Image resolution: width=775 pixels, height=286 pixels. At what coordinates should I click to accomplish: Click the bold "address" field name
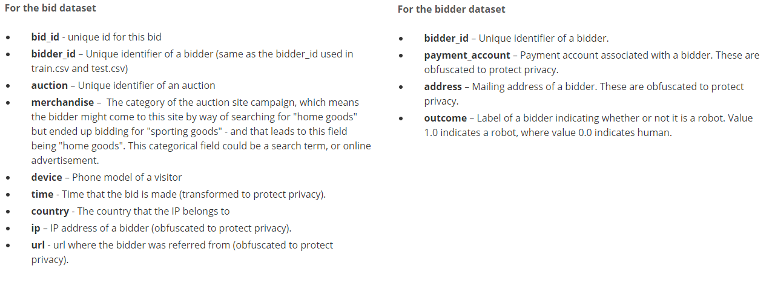coord(443,86)
